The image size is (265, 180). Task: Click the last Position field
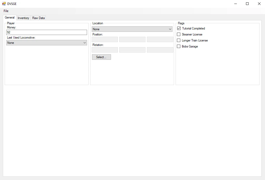coord(160,39)
